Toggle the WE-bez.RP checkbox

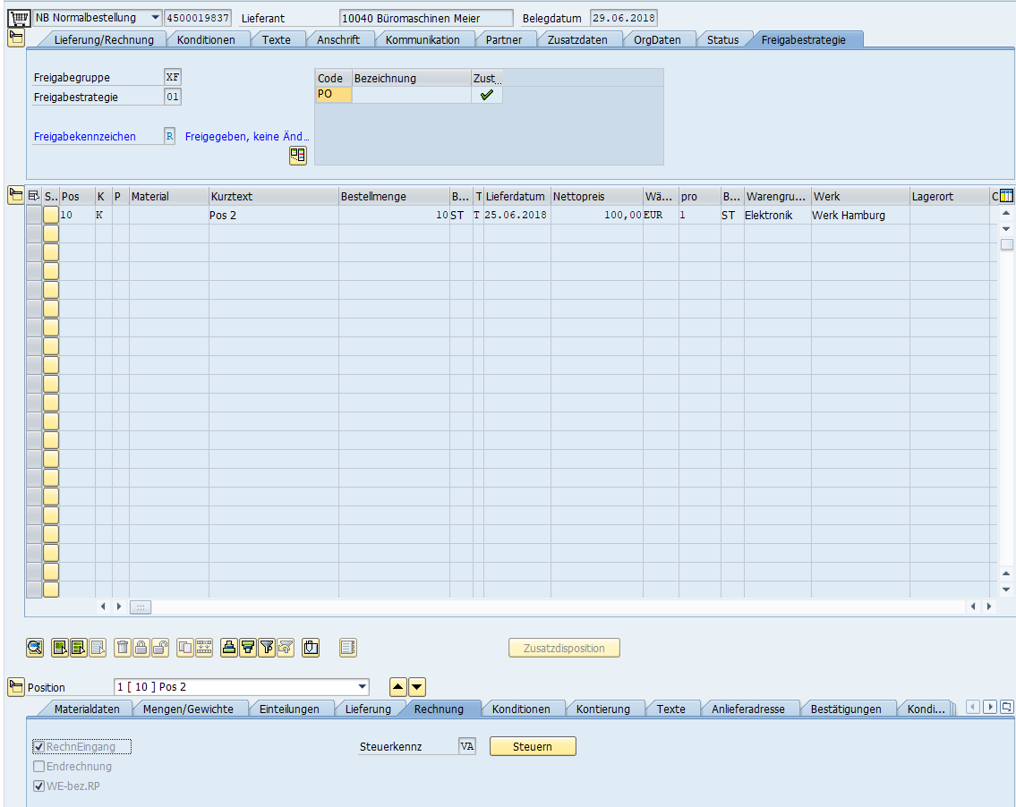(39, 786)
